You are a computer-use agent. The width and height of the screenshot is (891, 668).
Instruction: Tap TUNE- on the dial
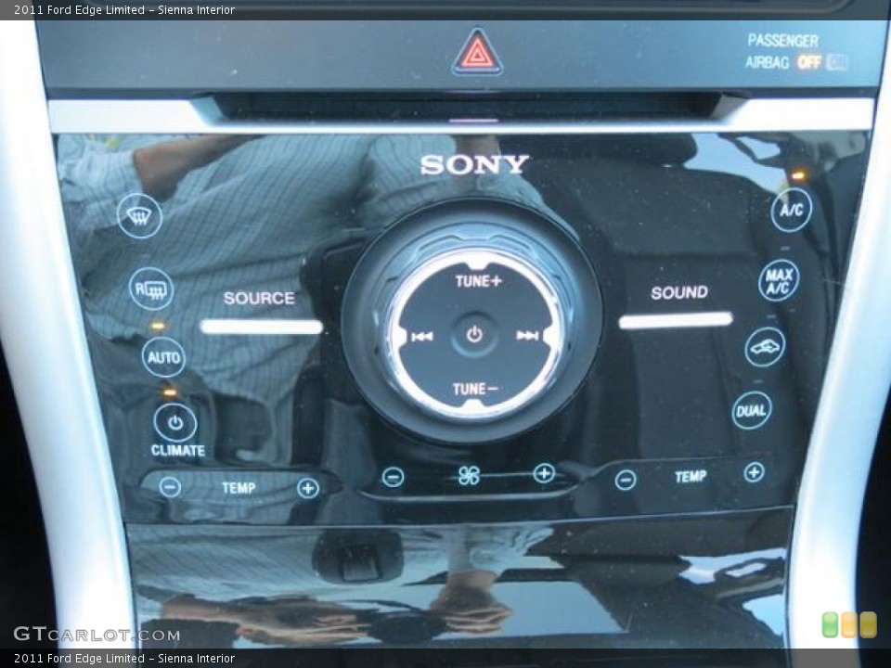pyautogui.click(x=475, y=389)
